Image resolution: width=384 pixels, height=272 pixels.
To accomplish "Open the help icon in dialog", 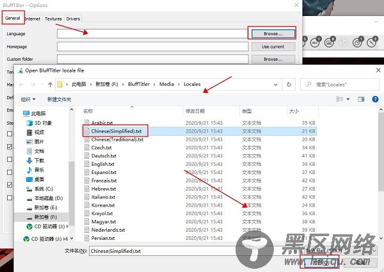I will point(375,99).
